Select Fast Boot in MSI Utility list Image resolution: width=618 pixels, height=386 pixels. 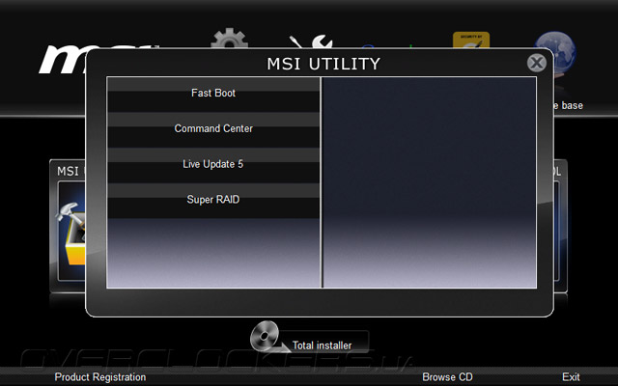213,95
